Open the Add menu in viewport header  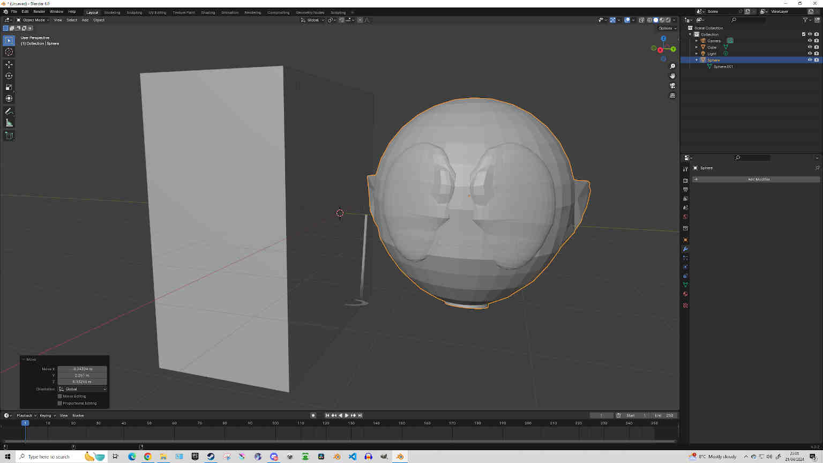click(x=85, y=20)
